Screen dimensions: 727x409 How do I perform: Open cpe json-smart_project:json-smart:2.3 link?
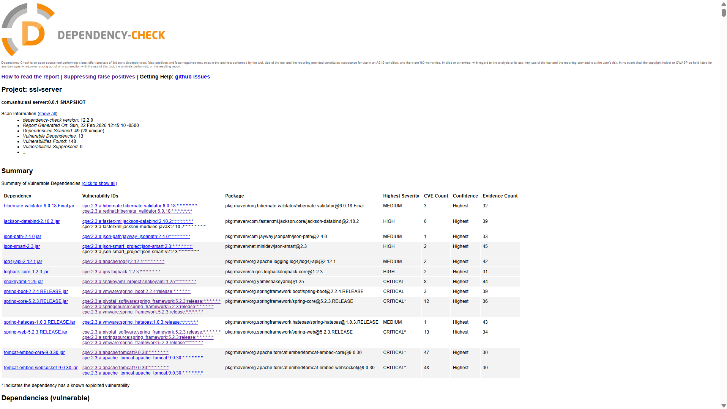tap(137, 246)
